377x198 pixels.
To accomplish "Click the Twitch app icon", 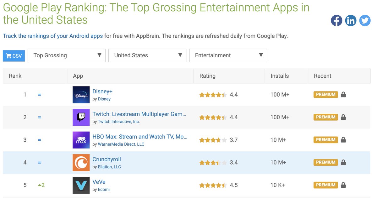I will [x=81, y=117].
